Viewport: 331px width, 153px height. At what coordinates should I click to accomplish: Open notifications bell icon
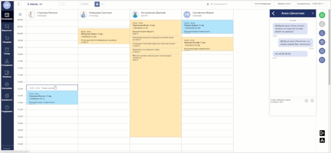point(322,33)
